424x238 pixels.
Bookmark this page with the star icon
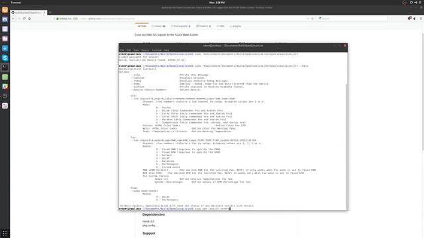[313, 19]
